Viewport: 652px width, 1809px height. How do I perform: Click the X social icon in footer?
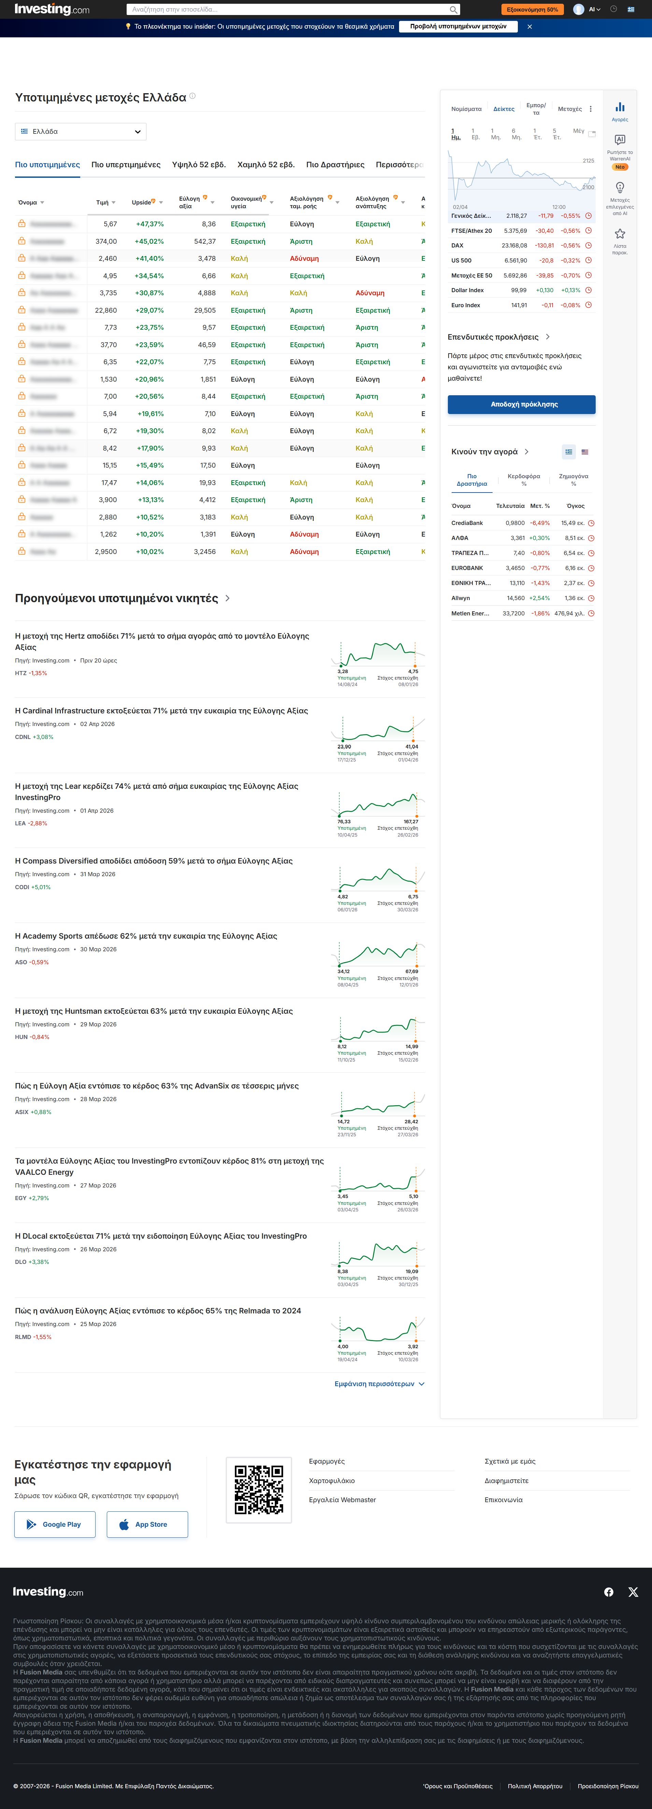[x=633, y=1591]
